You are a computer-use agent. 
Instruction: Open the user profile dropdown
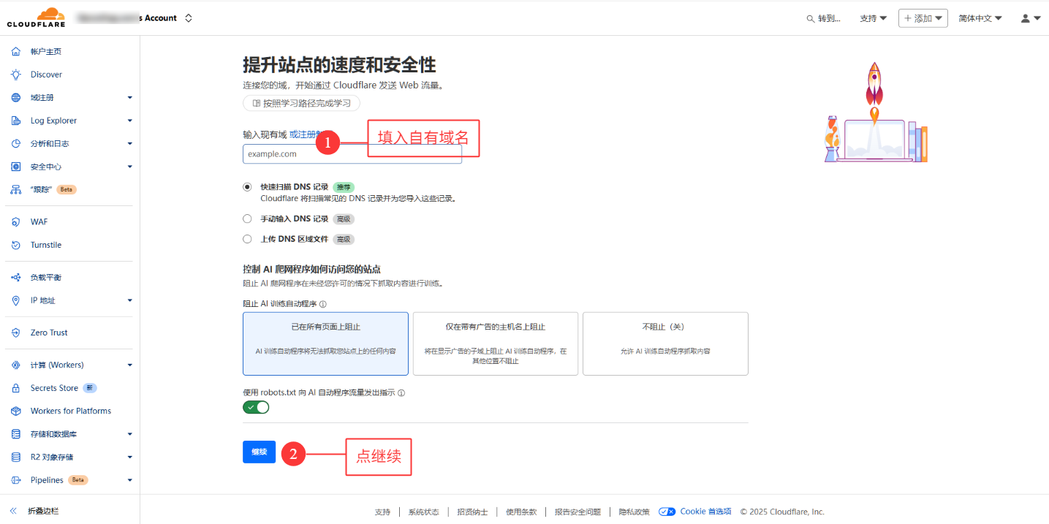pos(1031,18)
